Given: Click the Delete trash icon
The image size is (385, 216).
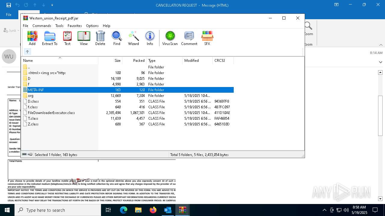Looking at the screenshot, I should click(x=100, y=38).
